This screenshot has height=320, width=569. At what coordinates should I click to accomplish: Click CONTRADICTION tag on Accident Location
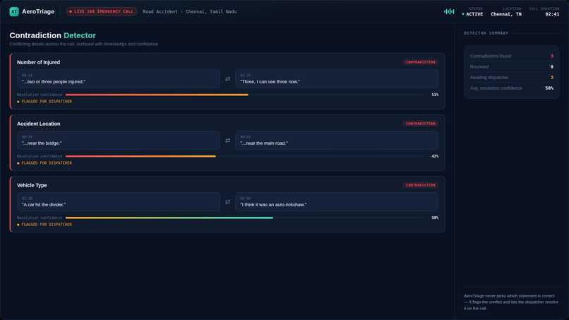point(420,124)
